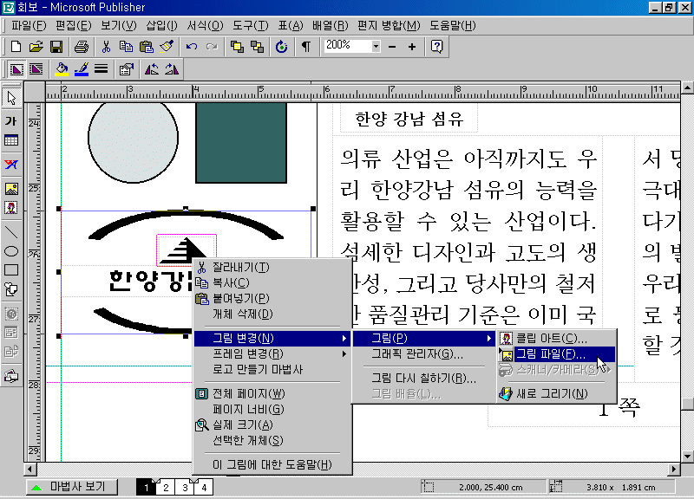Go to page 2 tab

pos(166,488)
